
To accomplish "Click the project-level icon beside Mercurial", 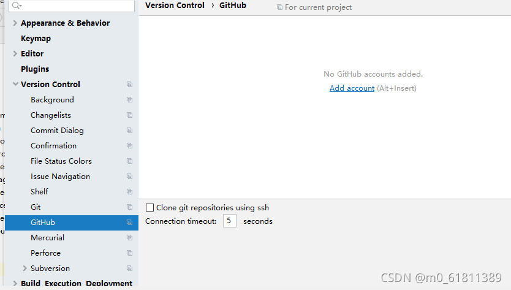I will tap(129, 238).
